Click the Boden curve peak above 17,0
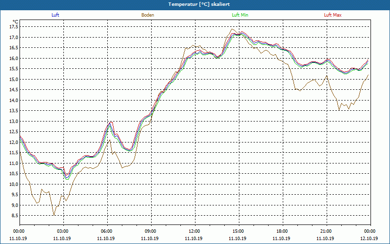 [232, 29]
